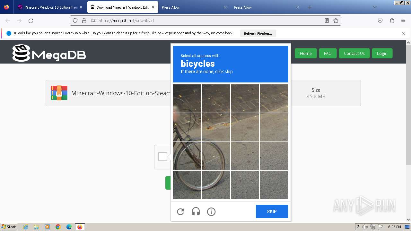This screenshot has width=411, height=231.
Task: Open Firefox View pinned icon
Action: (6, 7)
